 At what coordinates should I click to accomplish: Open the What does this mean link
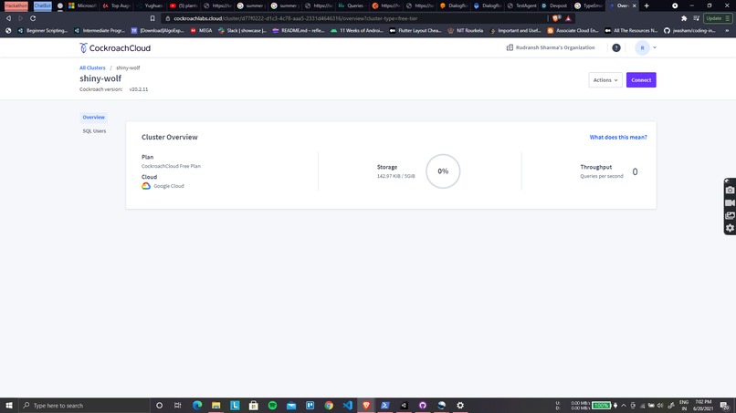pos(617,138)
